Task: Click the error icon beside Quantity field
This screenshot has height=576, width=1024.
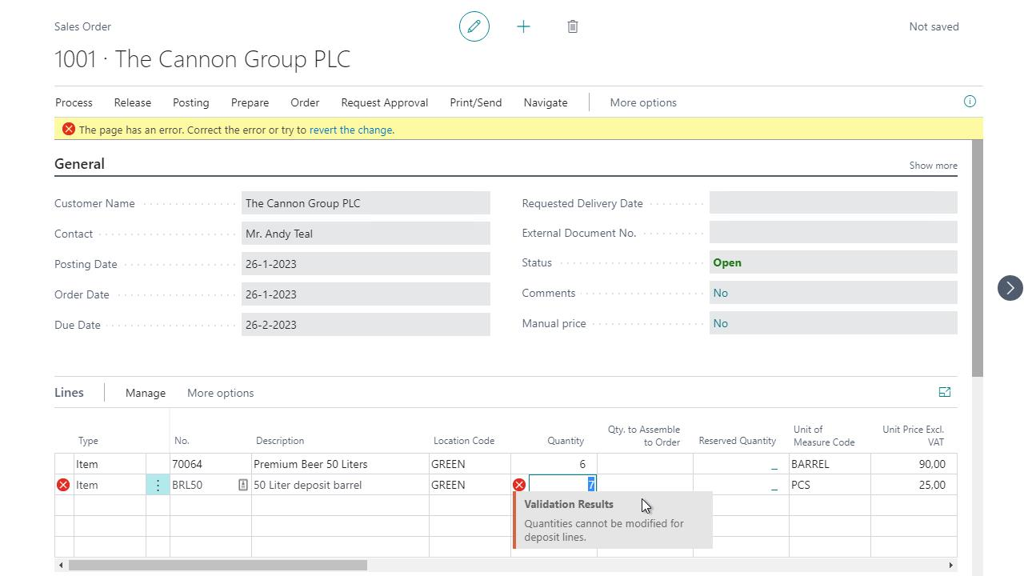Action: (519, 485)
